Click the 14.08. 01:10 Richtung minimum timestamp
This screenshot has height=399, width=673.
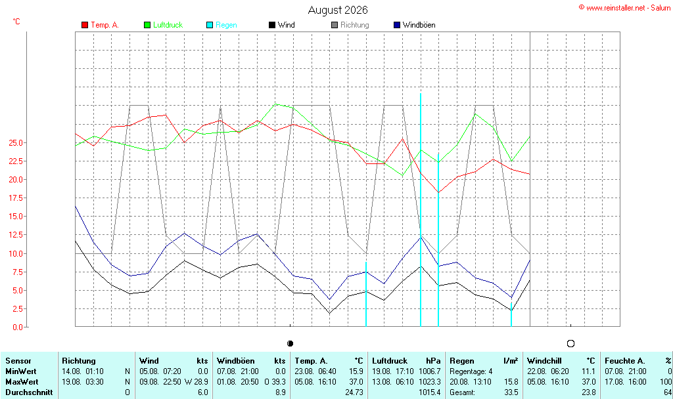(82, 371)
